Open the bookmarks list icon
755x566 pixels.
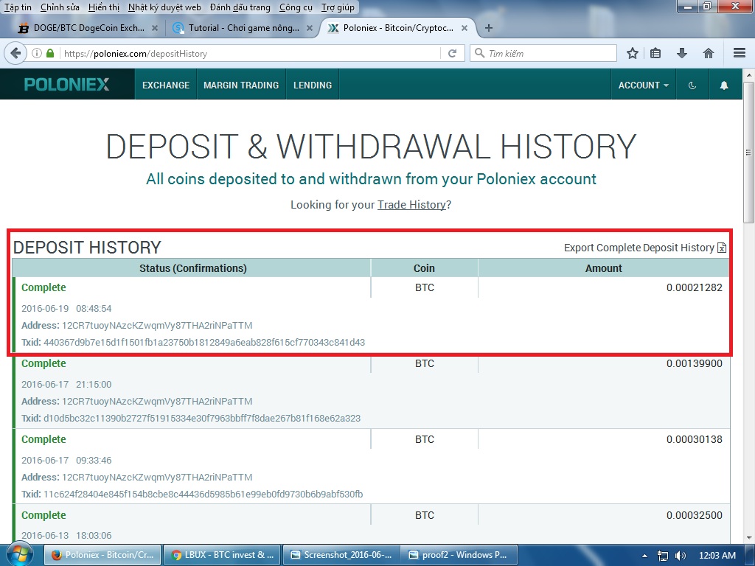655,53
